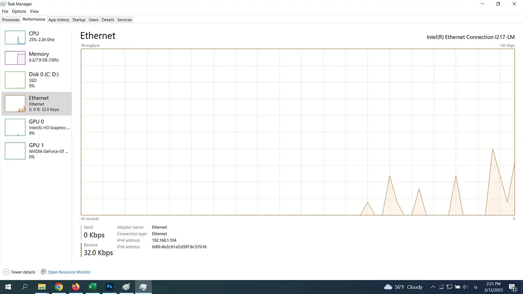
Task: Click the Task Manager taskbar icon
Action: click(x=143, y=287)
